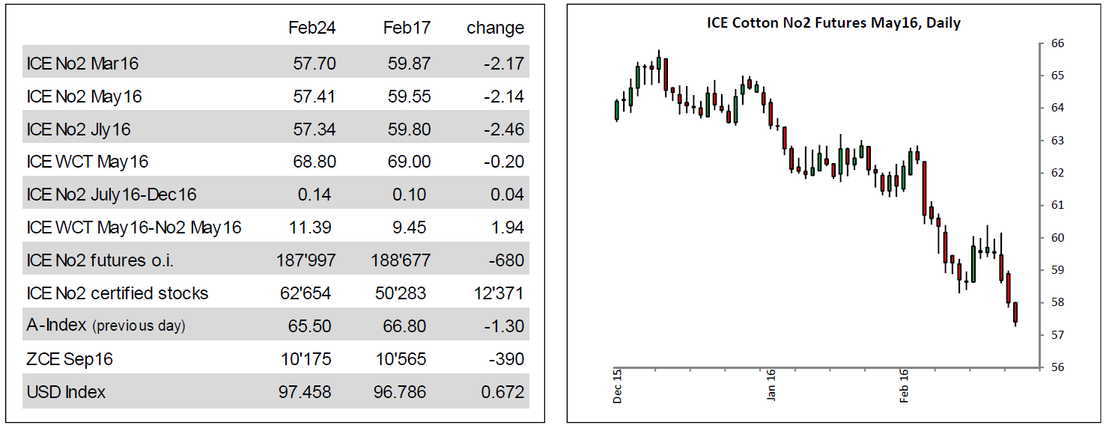Image resolution: width=1106 pixels, height=425 pixels.
Task: Select the change value 12'371
Action: coord(499,293)
